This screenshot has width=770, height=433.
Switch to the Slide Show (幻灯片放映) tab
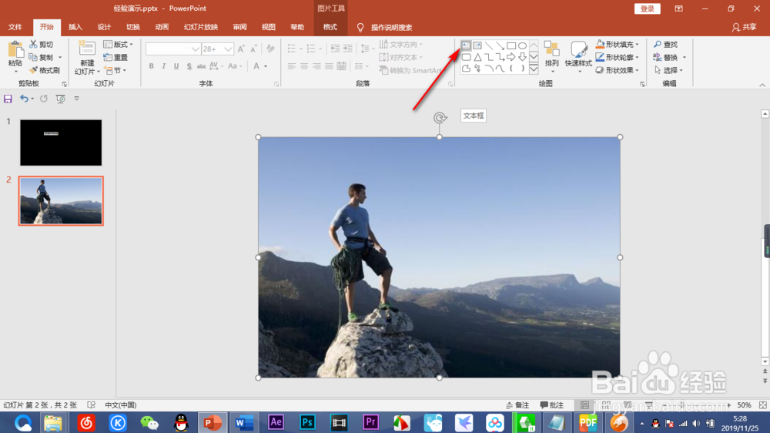click(201, 27)
